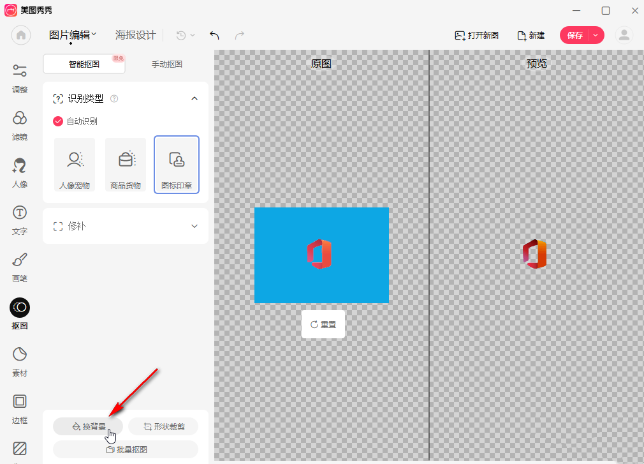Click the redo arrow
This screenshot has height=464, width=644.
point(240,35)
